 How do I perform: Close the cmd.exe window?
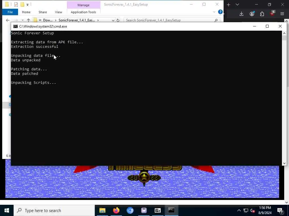280,26
